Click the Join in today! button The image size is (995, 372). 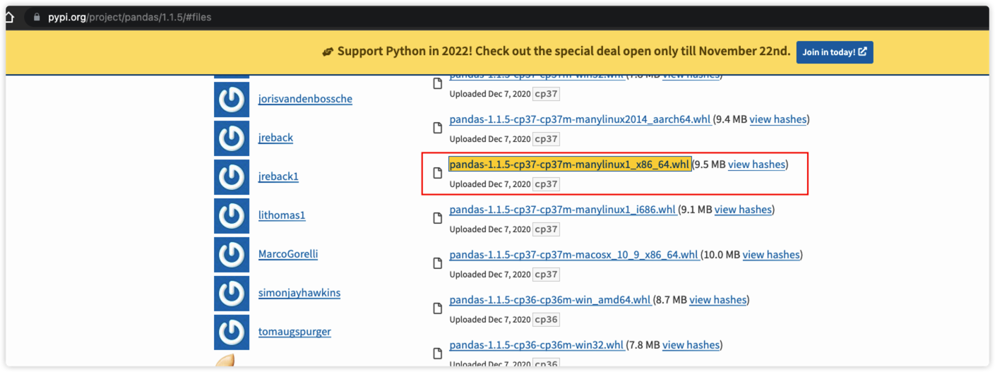(835, 52)
